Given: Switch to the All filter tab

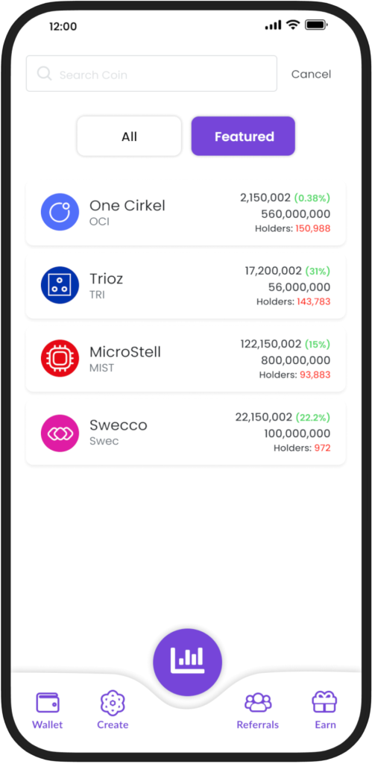Looking at the screenshot, I should (129, 137).
